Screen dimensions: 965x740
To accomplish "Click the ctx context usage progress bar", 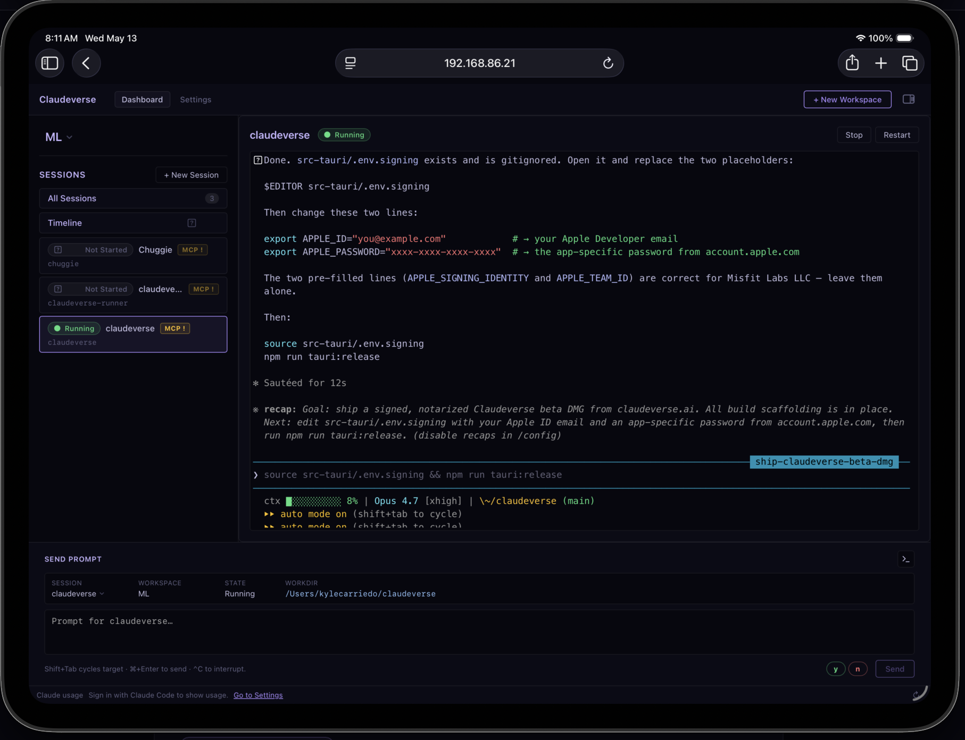I will (313, 501).
